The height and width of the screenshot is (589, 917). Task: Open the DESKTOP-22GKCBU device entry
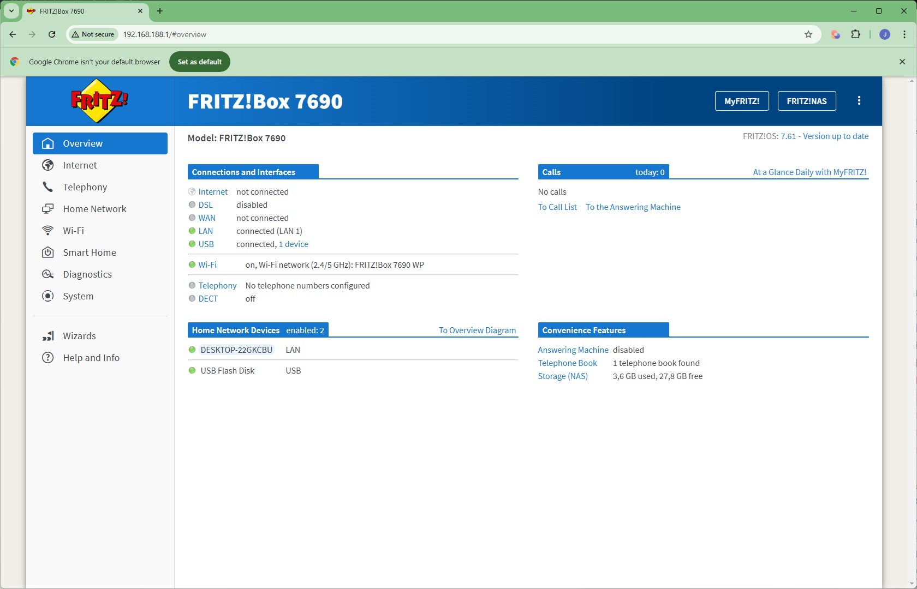236,350
